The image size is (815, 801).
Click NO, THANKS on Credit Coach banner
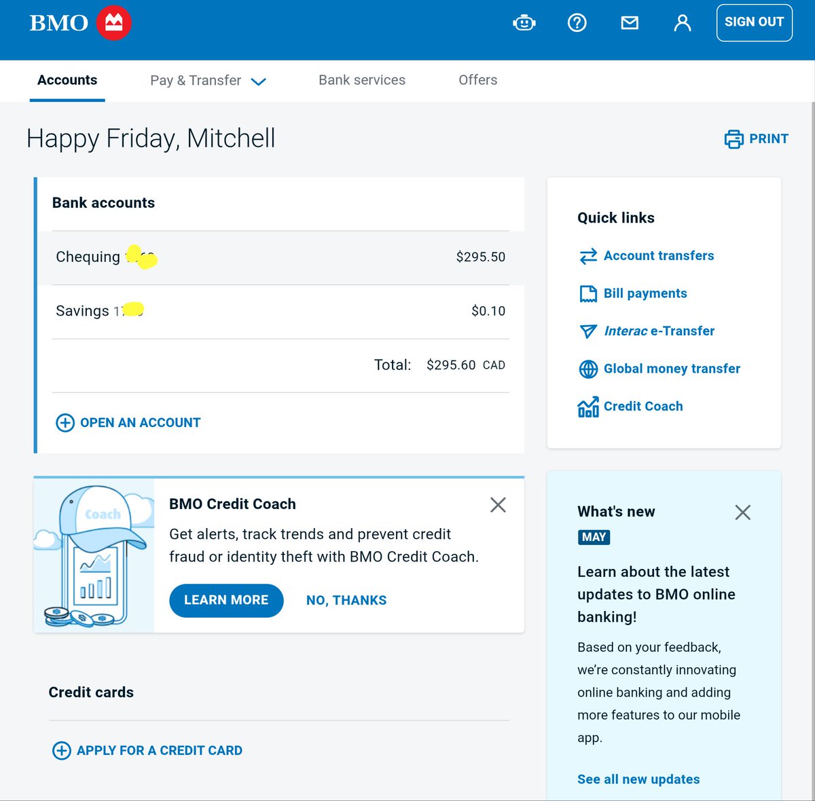click(x=346, y=601)
